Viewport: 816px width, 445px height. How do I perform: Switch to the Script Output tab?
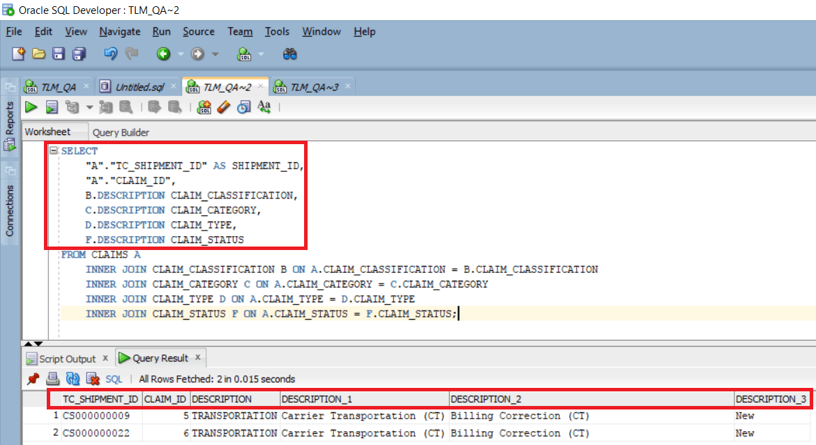[68, 359]
